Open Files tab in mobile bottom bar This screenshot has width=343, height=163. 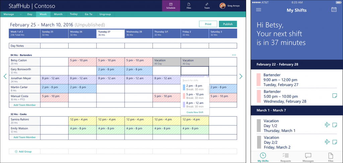(x=331, y=157)
